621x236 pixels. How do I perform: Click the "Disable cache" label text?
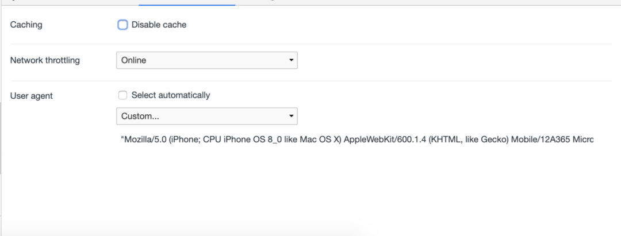pyautogui.click(x=159, y=25)
